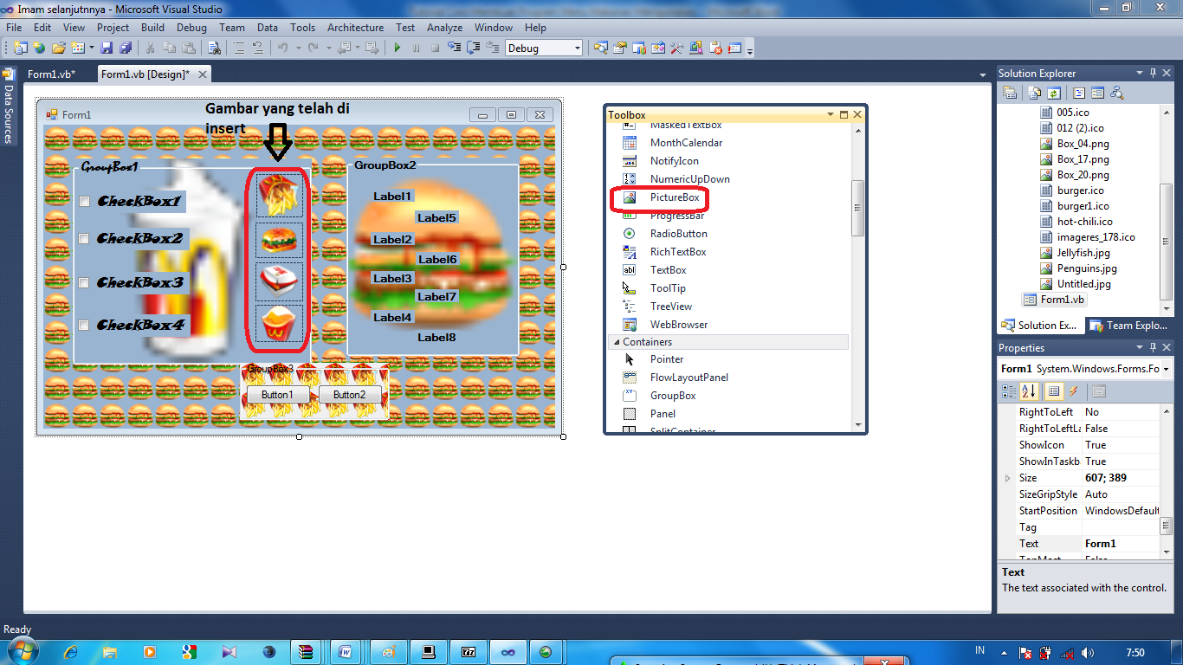Click the Properties page icon in Properties panel
This screenshot has height=665, width=1183.
1098,391
